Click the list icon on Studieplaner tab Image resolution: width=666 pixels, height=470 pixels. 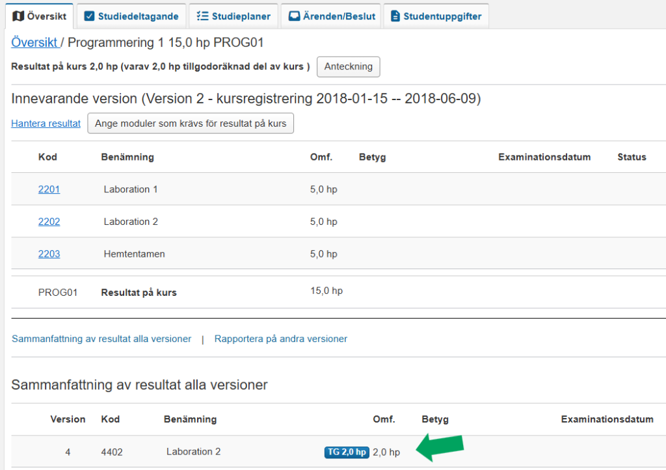[x=202, y=16]
